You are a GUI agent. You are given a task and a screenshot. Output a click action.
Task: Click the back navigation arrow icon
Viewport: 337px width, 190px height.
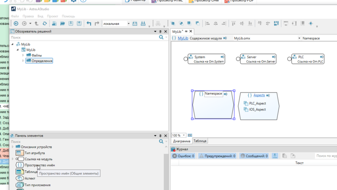click(x=16, y=23)
